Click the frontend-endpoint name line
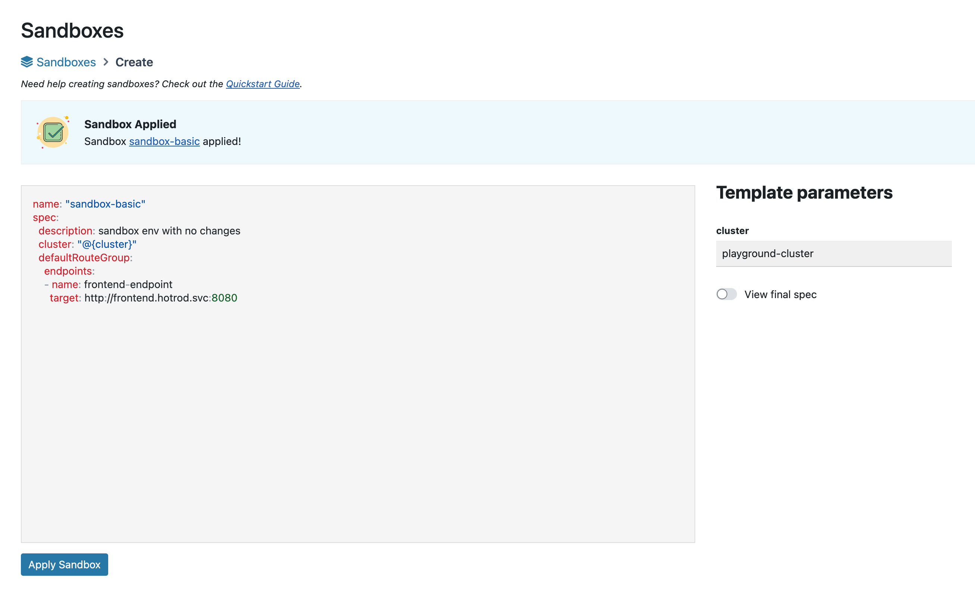The image size is (975, 597). [109, 285]
